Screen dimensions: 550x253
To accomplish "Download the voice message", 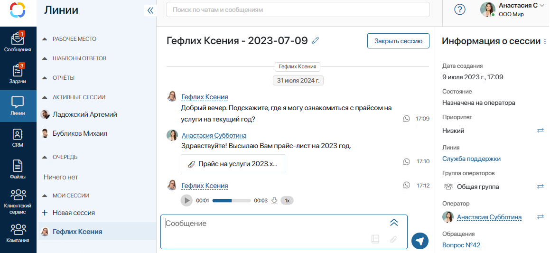I will click(275, 200).
